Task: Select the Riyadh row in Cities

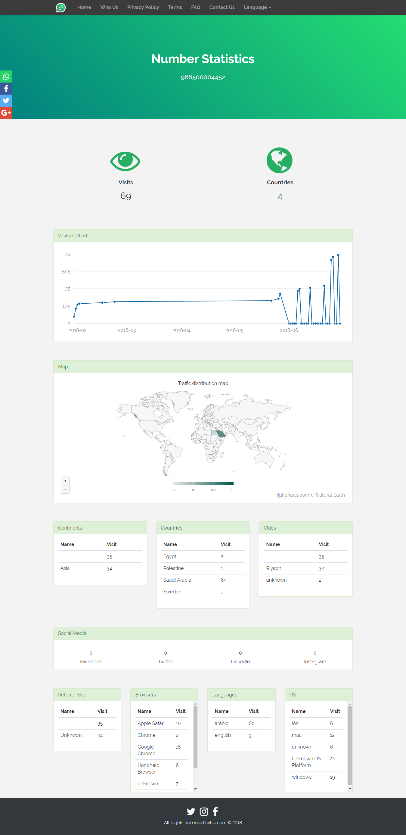Action: pos(306,568)
